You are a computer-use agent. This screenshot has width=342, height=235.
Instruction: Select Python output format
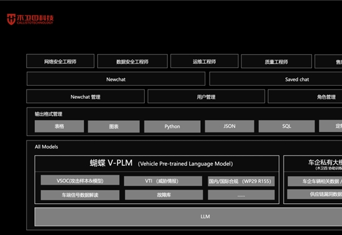coord(172,126)
